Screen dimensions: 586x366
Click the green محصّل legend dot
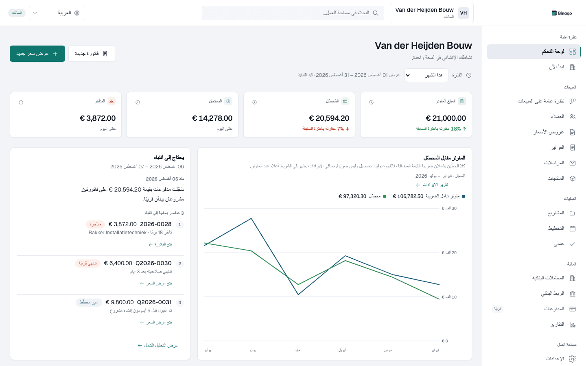[385, 196]
